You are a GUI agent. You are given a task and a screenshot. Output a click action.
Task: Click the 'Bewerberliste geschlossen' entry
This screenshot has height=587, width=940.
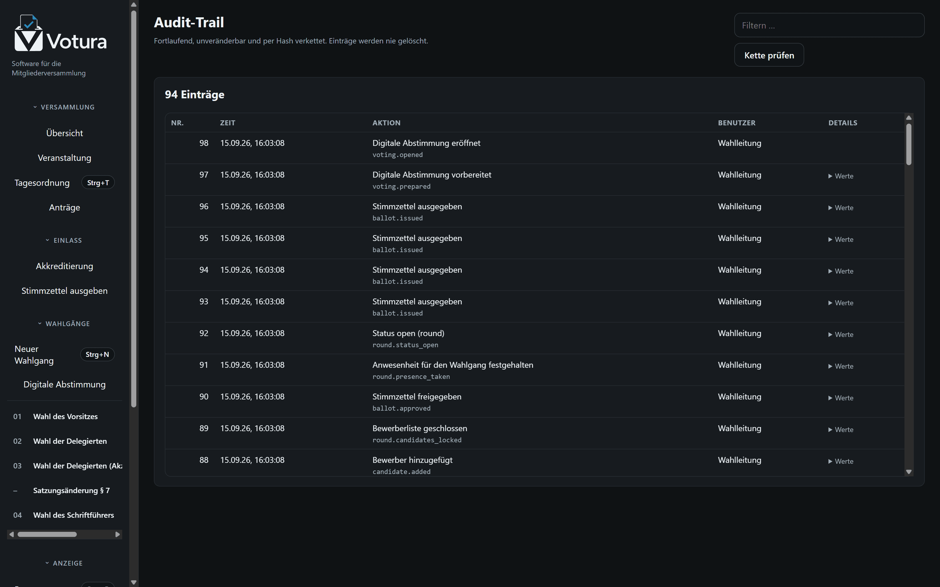(419, 429)
